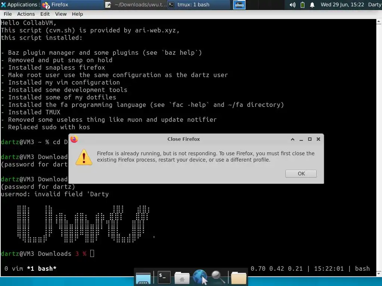382x286 pixels.
Task: Open the Applications menu in the top panel
Action: (20, 4)
